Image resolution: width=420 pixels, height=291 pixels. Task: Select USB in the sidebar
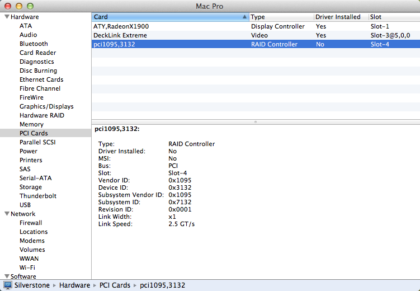coord(25,205)
